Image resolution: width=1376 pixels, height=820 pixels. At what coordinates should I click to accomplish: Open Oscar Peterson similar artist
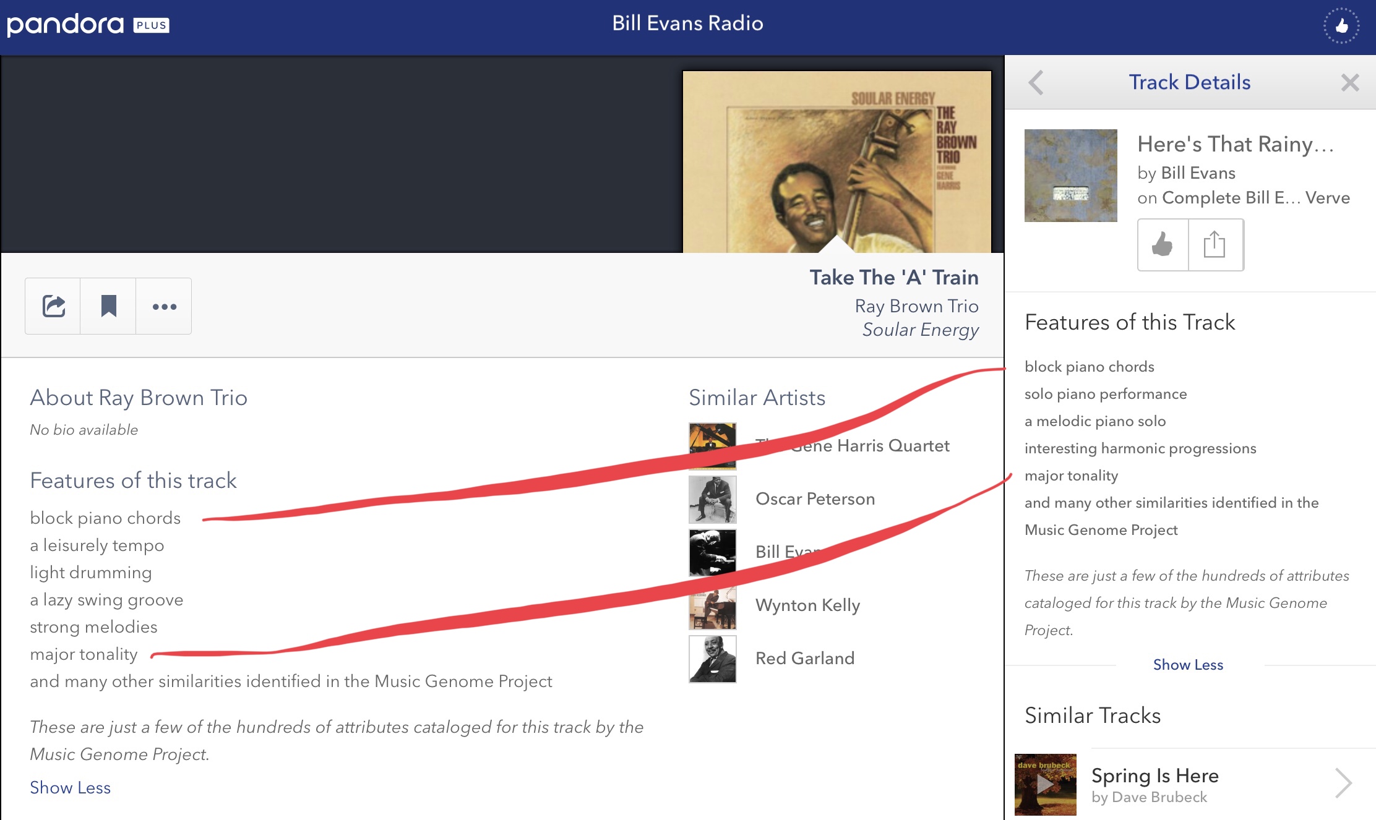[815, 499]
